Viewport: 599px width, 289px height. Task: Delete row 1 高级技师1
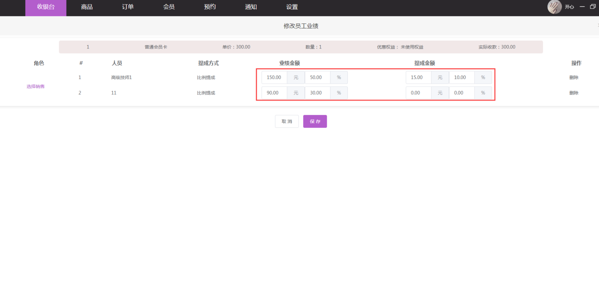point(574,78)
